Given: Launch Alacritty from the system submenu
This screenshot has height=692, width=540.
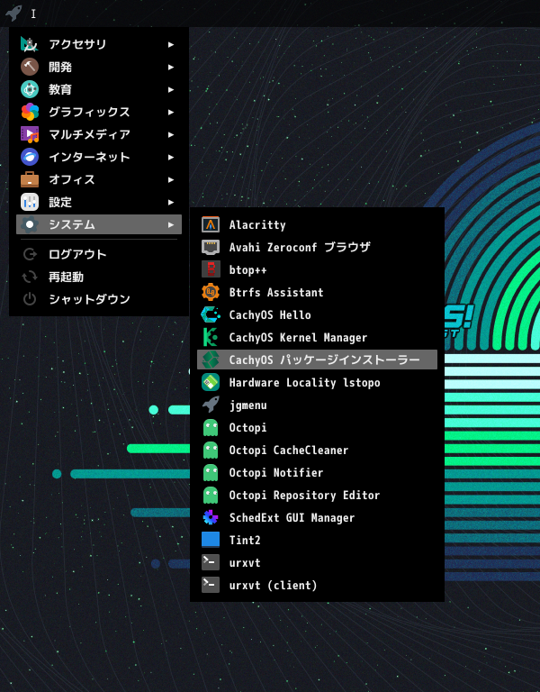Looking at the screenshot, I should (x=317, y=224).
